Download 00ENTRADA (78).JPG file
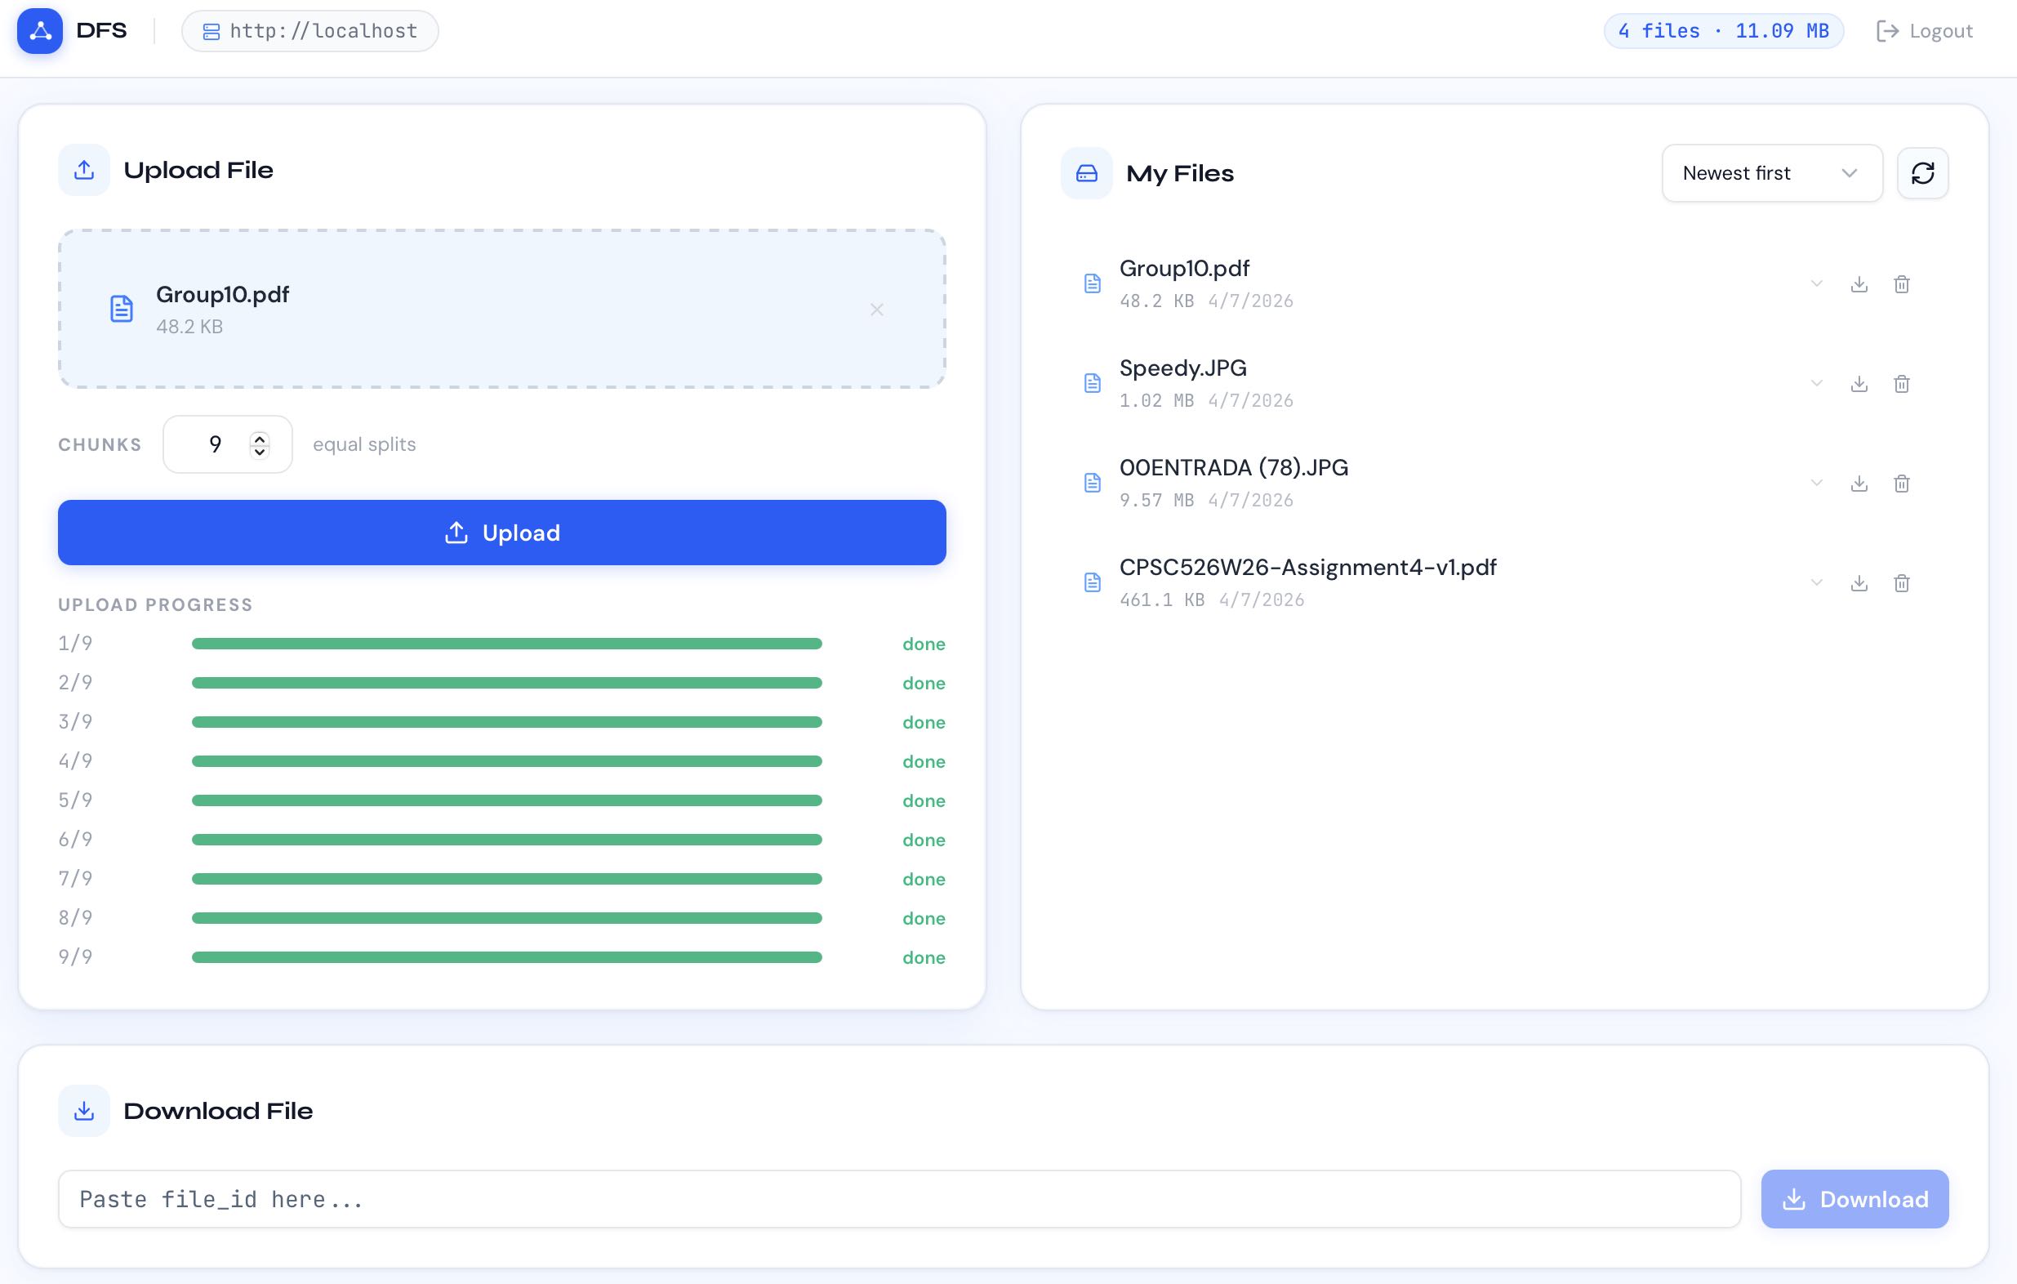The width and height of the screenshot is (2017, 1284). [1859, 484]
